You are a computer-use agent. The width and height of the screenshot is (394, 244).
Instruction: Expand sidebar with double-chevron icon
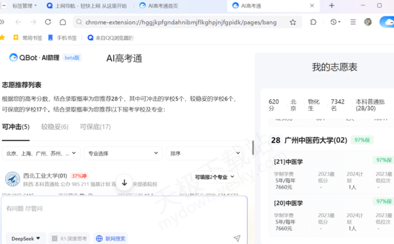(x=2, y=22)
